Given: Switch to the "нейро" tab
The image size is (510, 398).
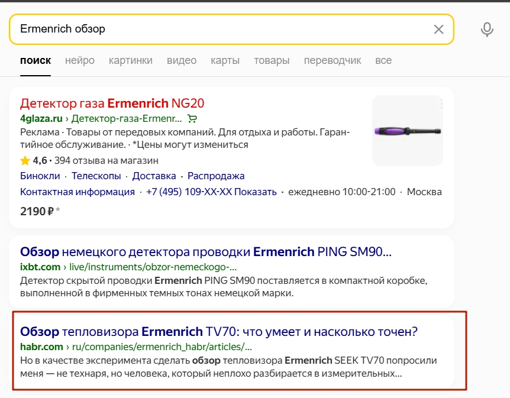Looking at the screenshot, I should 80,60.
